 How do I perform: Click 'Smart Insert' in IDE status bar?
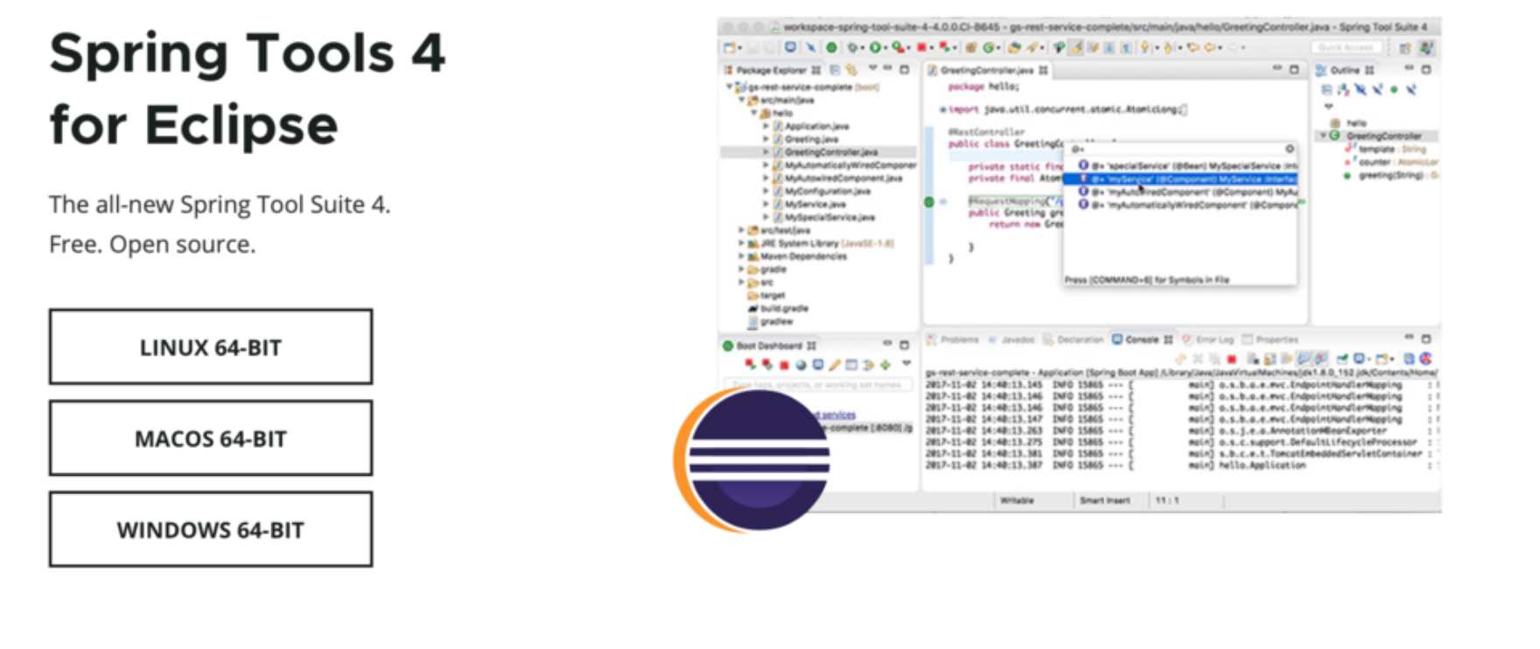click(1104, 500)
